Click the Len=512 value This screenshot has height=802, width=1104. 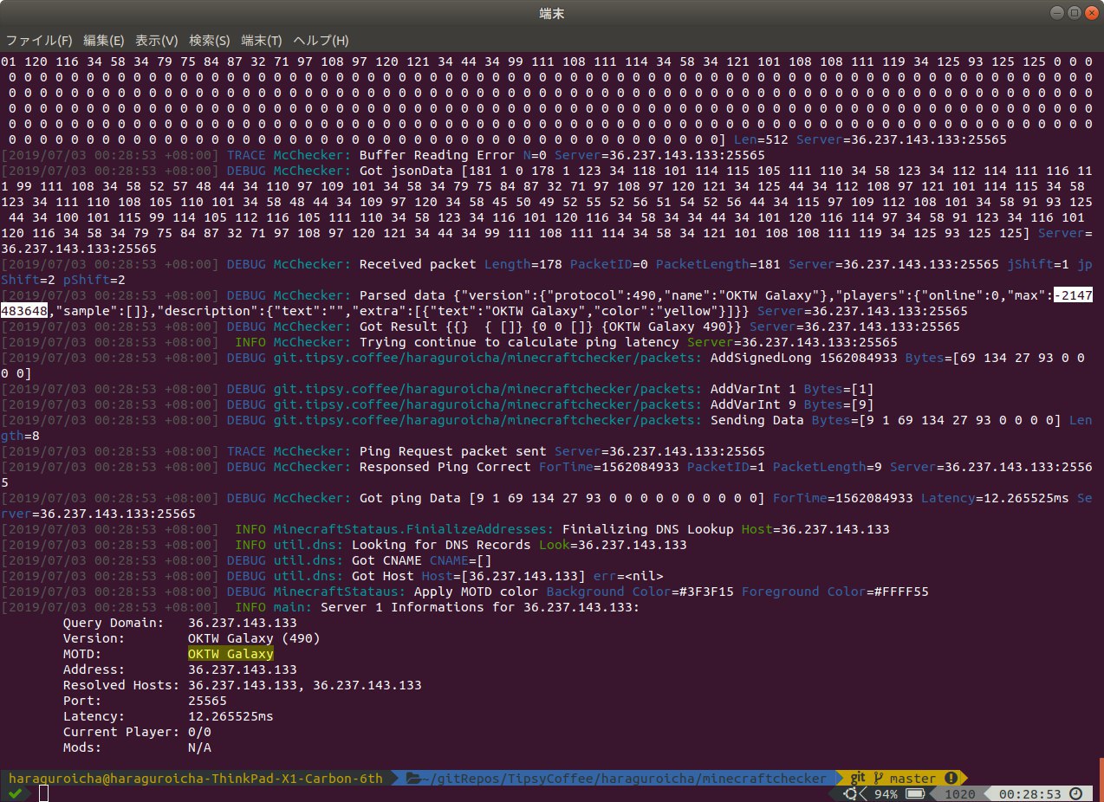coord(761,139)
